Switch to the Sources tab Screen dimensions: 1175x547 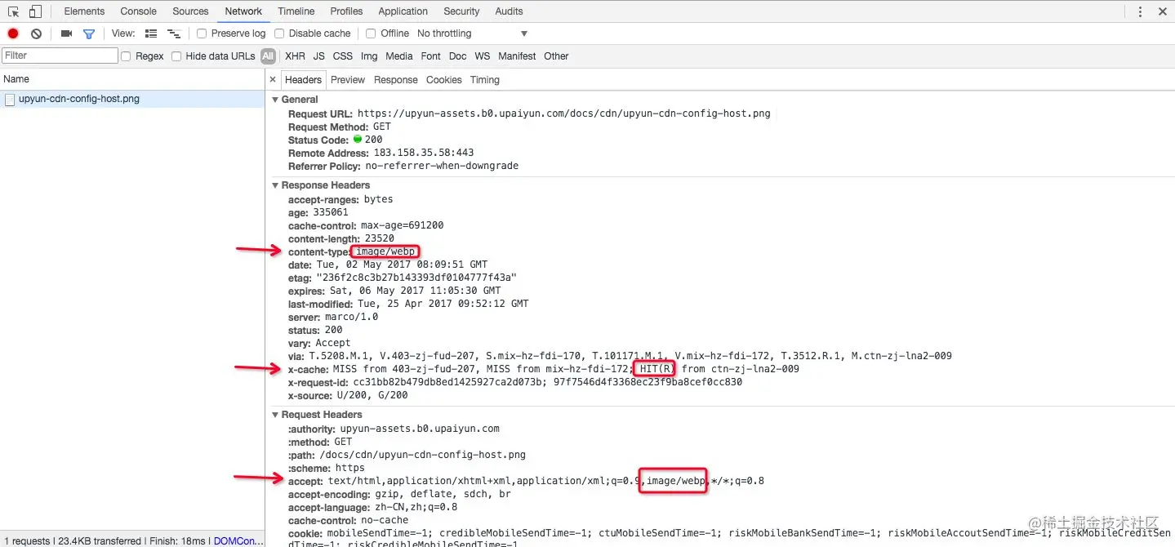pos(190,11)
